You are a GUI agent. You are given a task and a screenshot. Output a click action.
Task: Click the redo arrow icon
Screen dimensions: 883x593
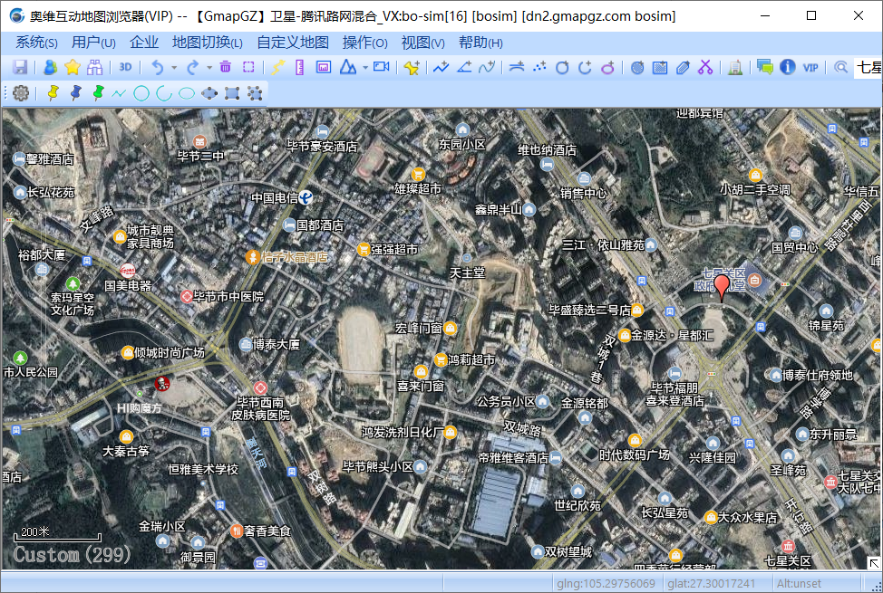coord(192,68)
